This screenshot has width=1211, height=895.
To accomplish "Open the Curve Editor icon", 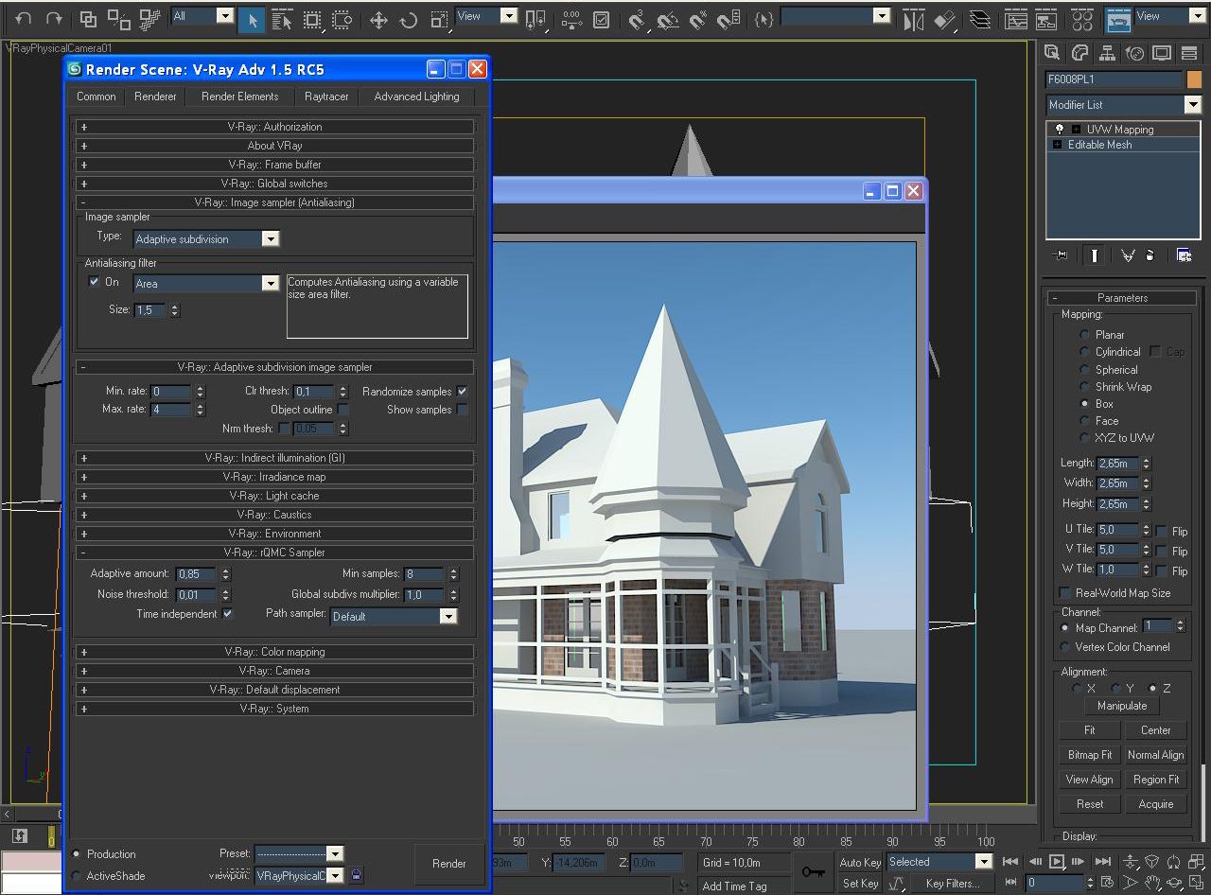I will [1015, 20].
